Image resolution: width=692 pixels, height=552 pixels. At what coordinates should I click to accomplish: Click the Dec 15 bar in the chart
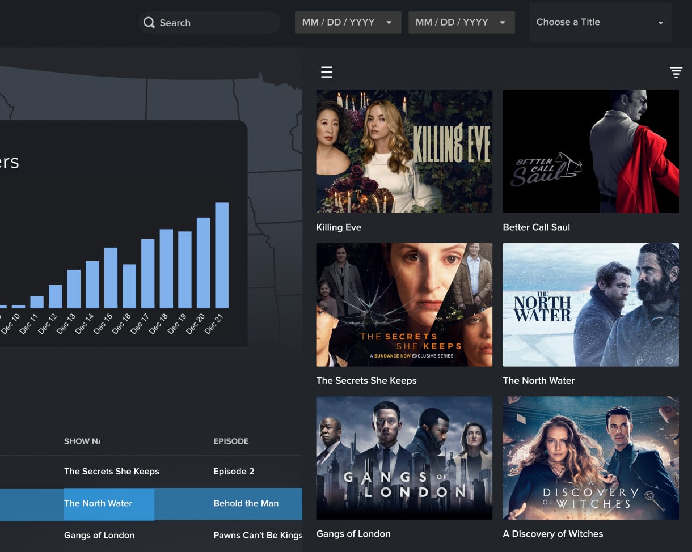(x=111, y=278)
